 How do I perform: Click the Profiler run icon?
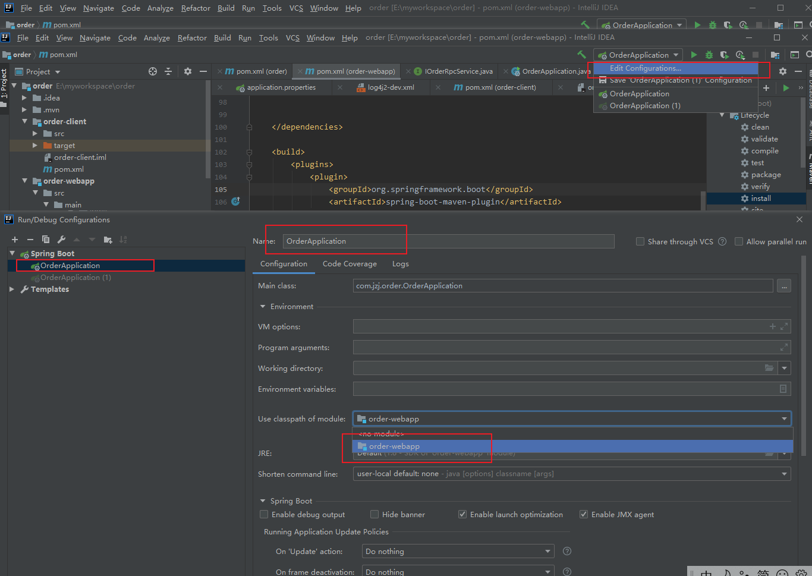(740, 55)
